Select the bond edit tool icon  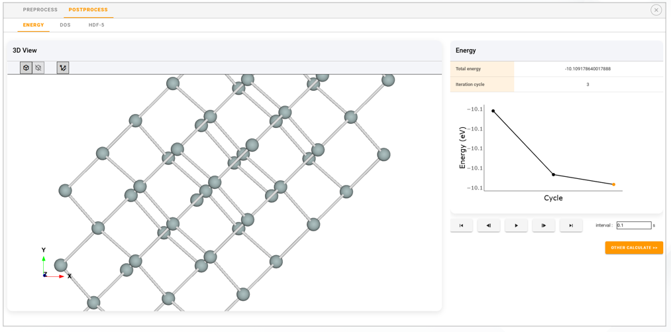[63, 68]
